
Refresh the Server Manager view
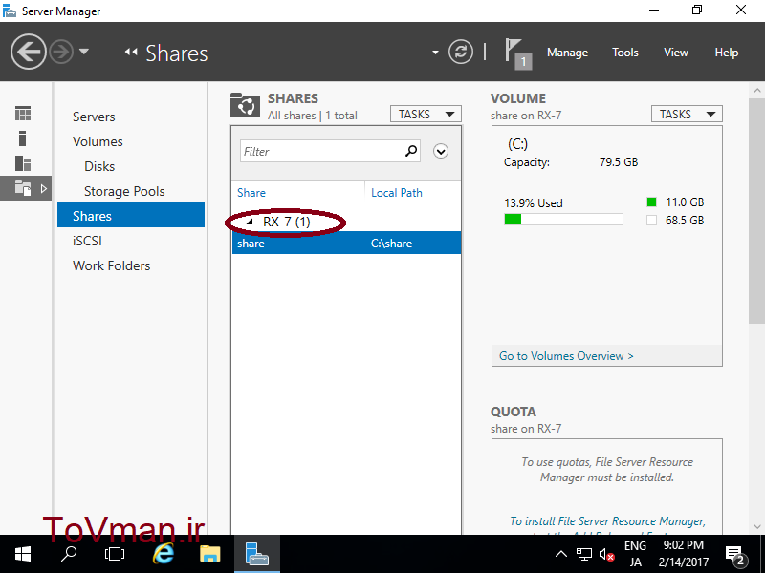(461, 52)
